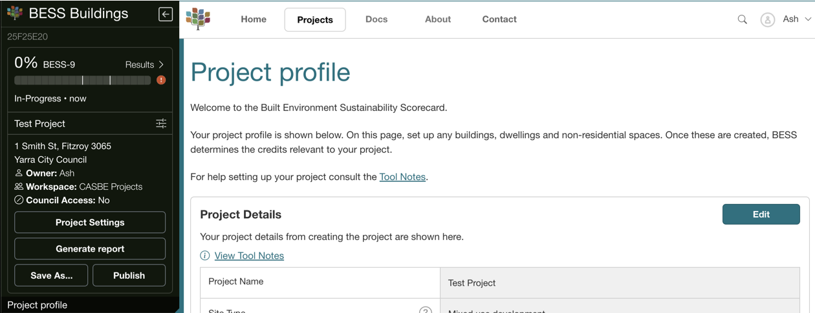Click the Project Name field showing Test Project

coord(619,283)
